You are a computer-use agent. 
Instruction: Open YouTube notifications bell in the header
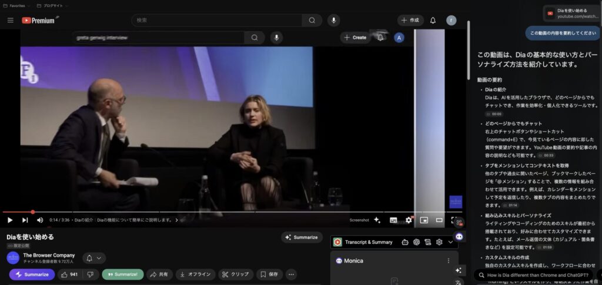click(433, 21)
